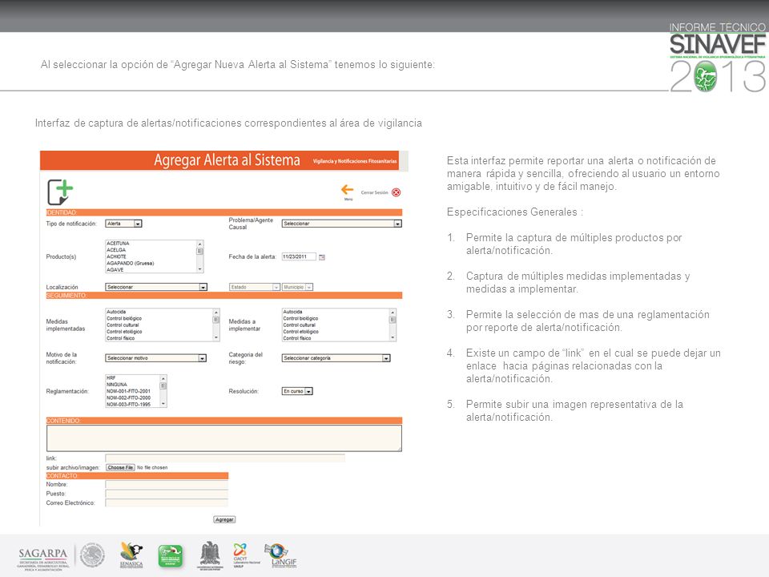769x577 pixels.
Task: Click the Producto(s) list scrollbar
Action: coord(199,256)
